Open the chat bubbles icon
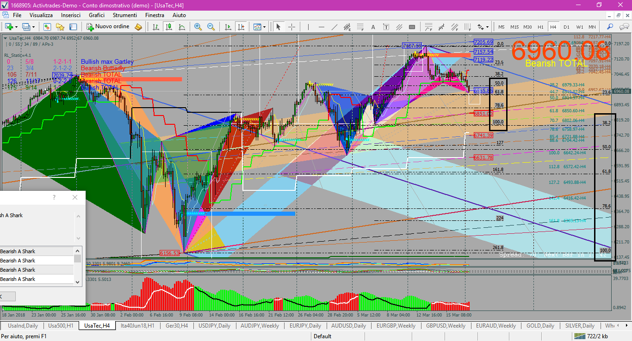Viewport: 632px width, 341px height. pos(623,27)
